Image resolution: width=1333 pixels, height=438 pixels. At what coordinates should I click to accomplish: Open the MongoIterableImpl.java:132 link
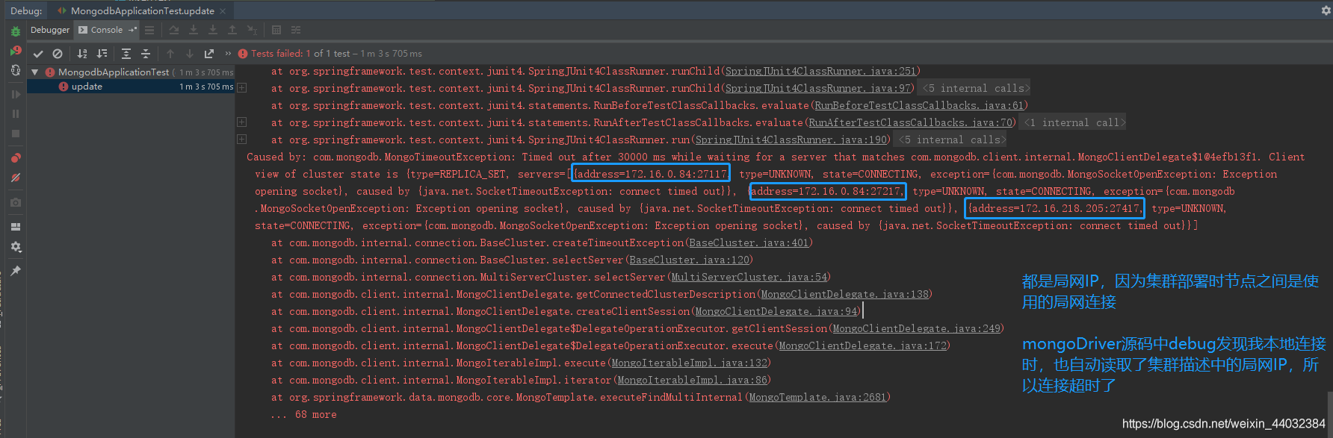pyautogui.click(x=689, y=363)
